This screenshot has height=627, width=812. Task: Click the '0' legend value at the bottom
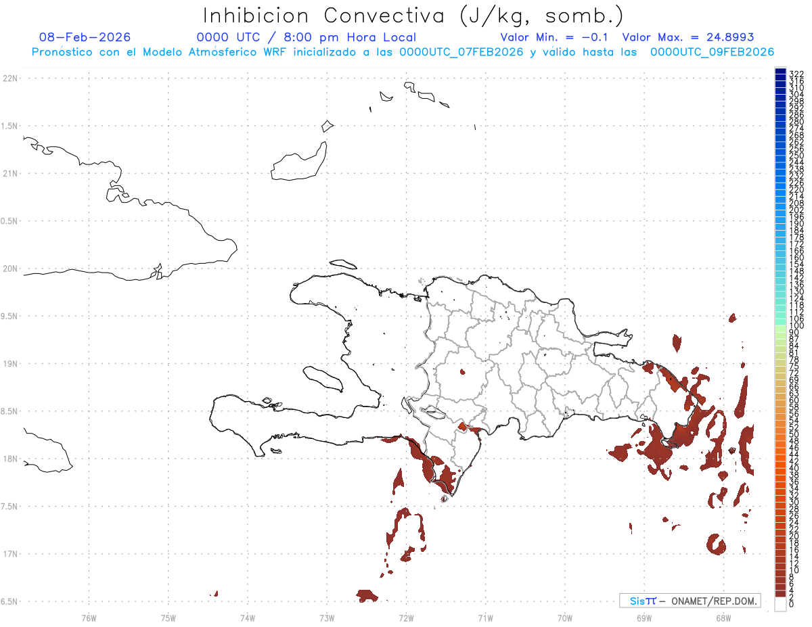tap(792, 603)
